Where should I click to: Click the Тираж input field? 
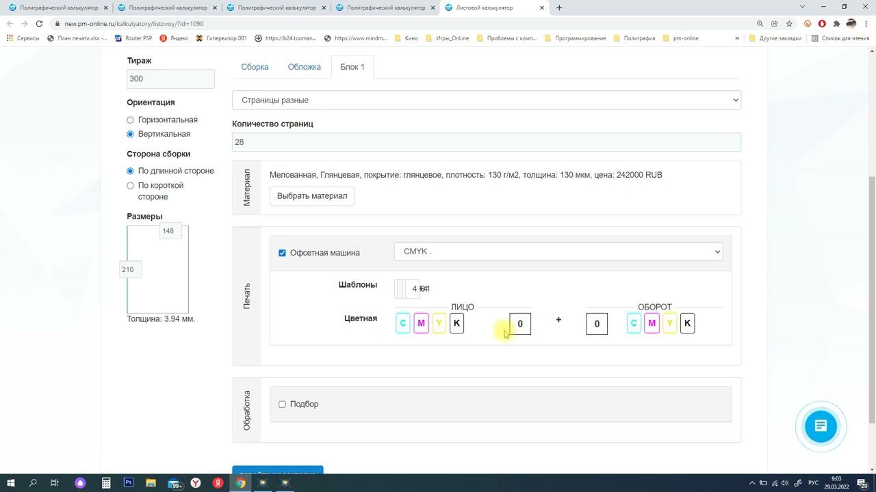click(x=170, y=79)
